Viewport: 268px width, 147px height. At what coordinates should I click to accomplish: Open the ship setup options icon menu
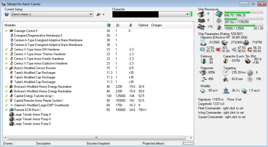click(x=100, y=14)
